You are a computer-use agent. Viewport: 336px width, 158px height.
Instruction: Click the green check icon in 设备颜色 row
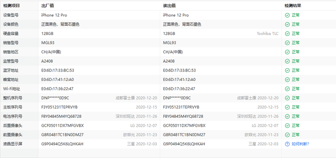[x=287, y=24]
